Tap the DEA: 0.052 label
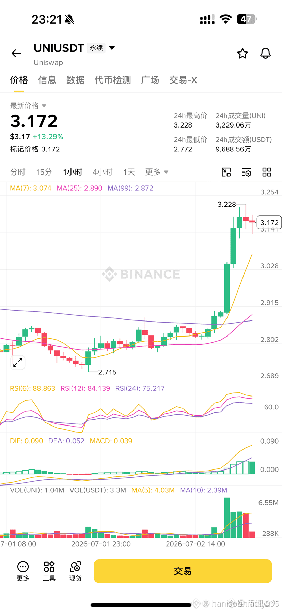Viewport: 282px width, 612px height. point(66,441)
